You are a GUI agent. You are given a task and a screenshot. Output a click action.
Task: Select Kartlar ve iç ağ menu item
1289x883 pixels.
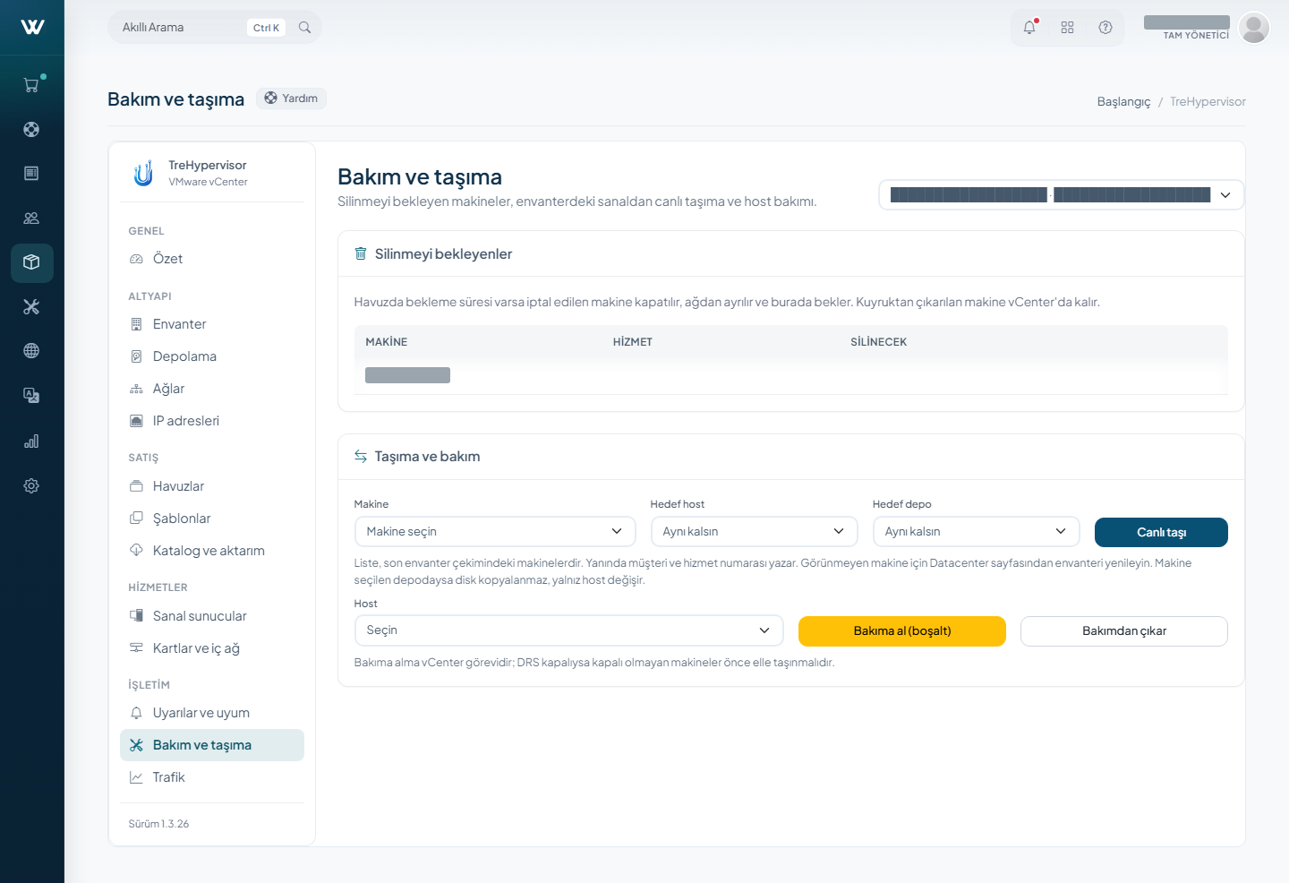(212, 648)
